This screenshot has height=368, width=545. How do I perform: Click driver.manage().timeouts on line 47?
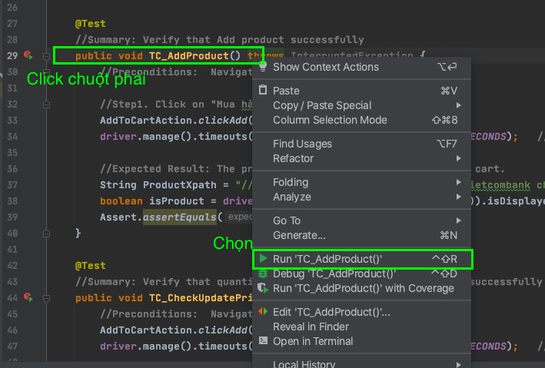[x=174, y=346]
